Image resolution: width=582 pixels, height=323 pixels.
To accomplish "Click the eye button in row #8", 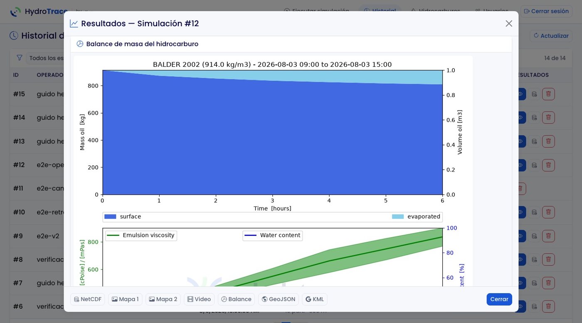I will (x=522, y=260).
